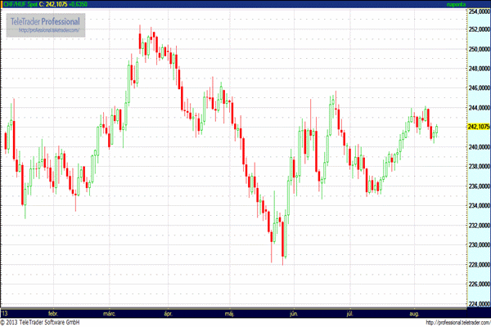This screenshot has width=491, height=327.
Task: Click the last green candle at chart's right edge
Action: (x=438, y=128)
